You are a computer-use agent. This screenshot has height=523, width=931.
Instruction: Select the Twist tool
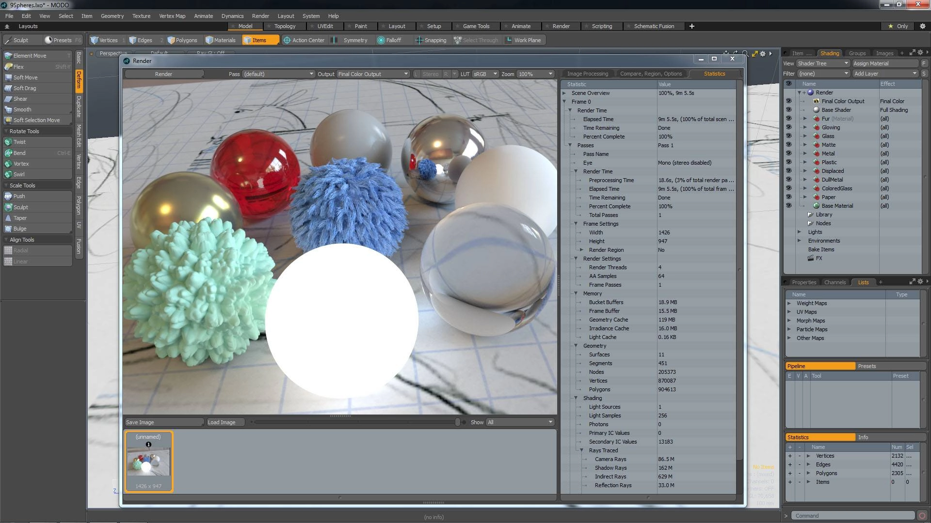coord(37,142)
